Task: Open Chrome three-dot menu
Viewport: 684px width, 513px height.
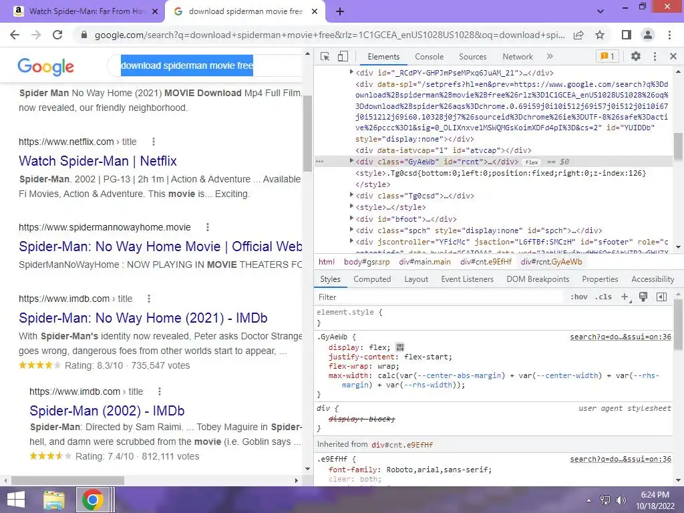Action: tap(669, 35)
